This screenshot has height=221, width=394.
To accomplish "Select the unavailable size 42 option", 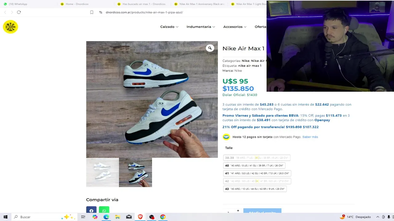I will click(x=257, y=181).
